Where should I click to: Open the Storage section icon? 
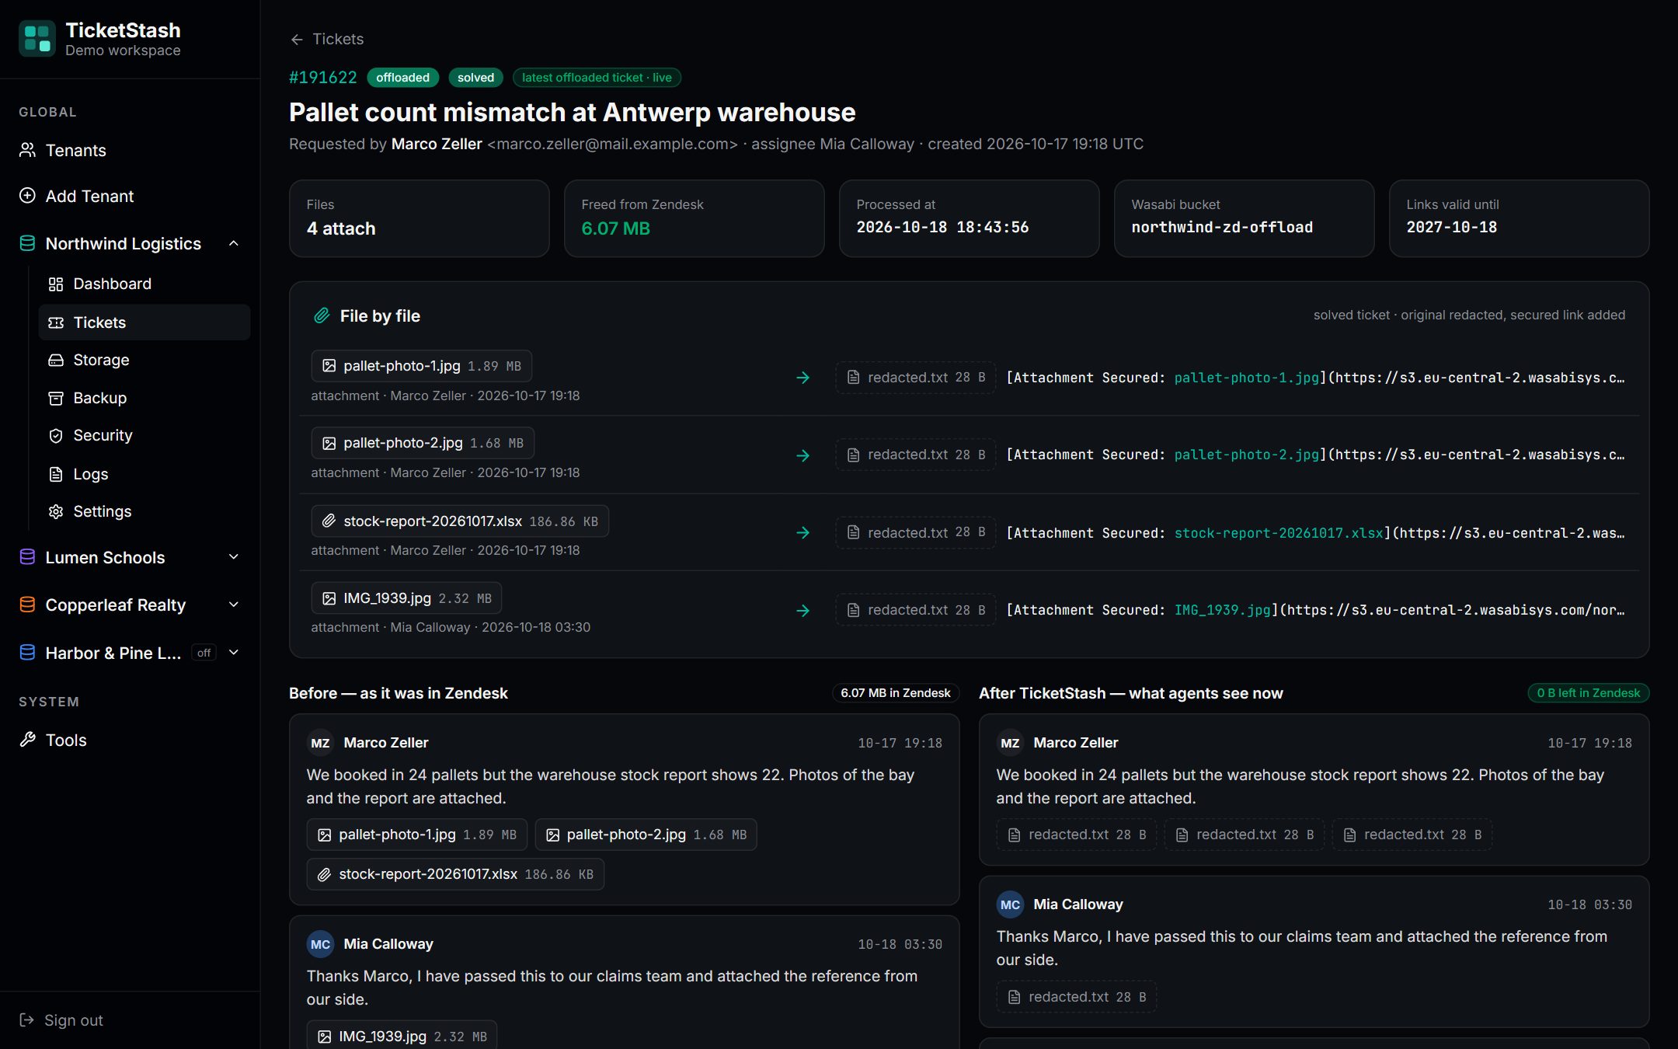point(56,360)
